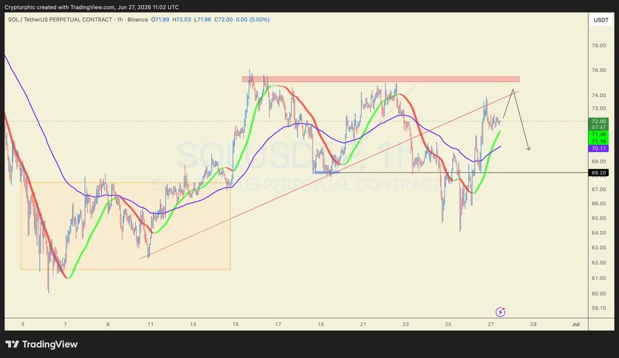Click the 69.00 price axis label

(598, 161)
